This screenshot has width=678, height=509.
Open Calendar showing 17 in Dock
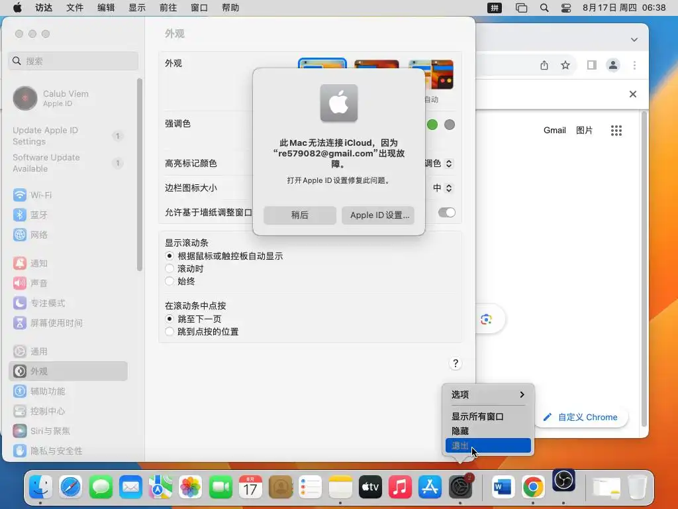tap(250, 486)
